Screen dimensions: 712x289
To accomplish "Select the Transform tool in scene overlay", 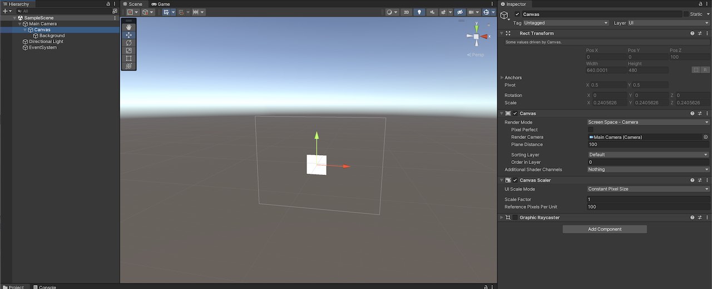I will (128, 66).
